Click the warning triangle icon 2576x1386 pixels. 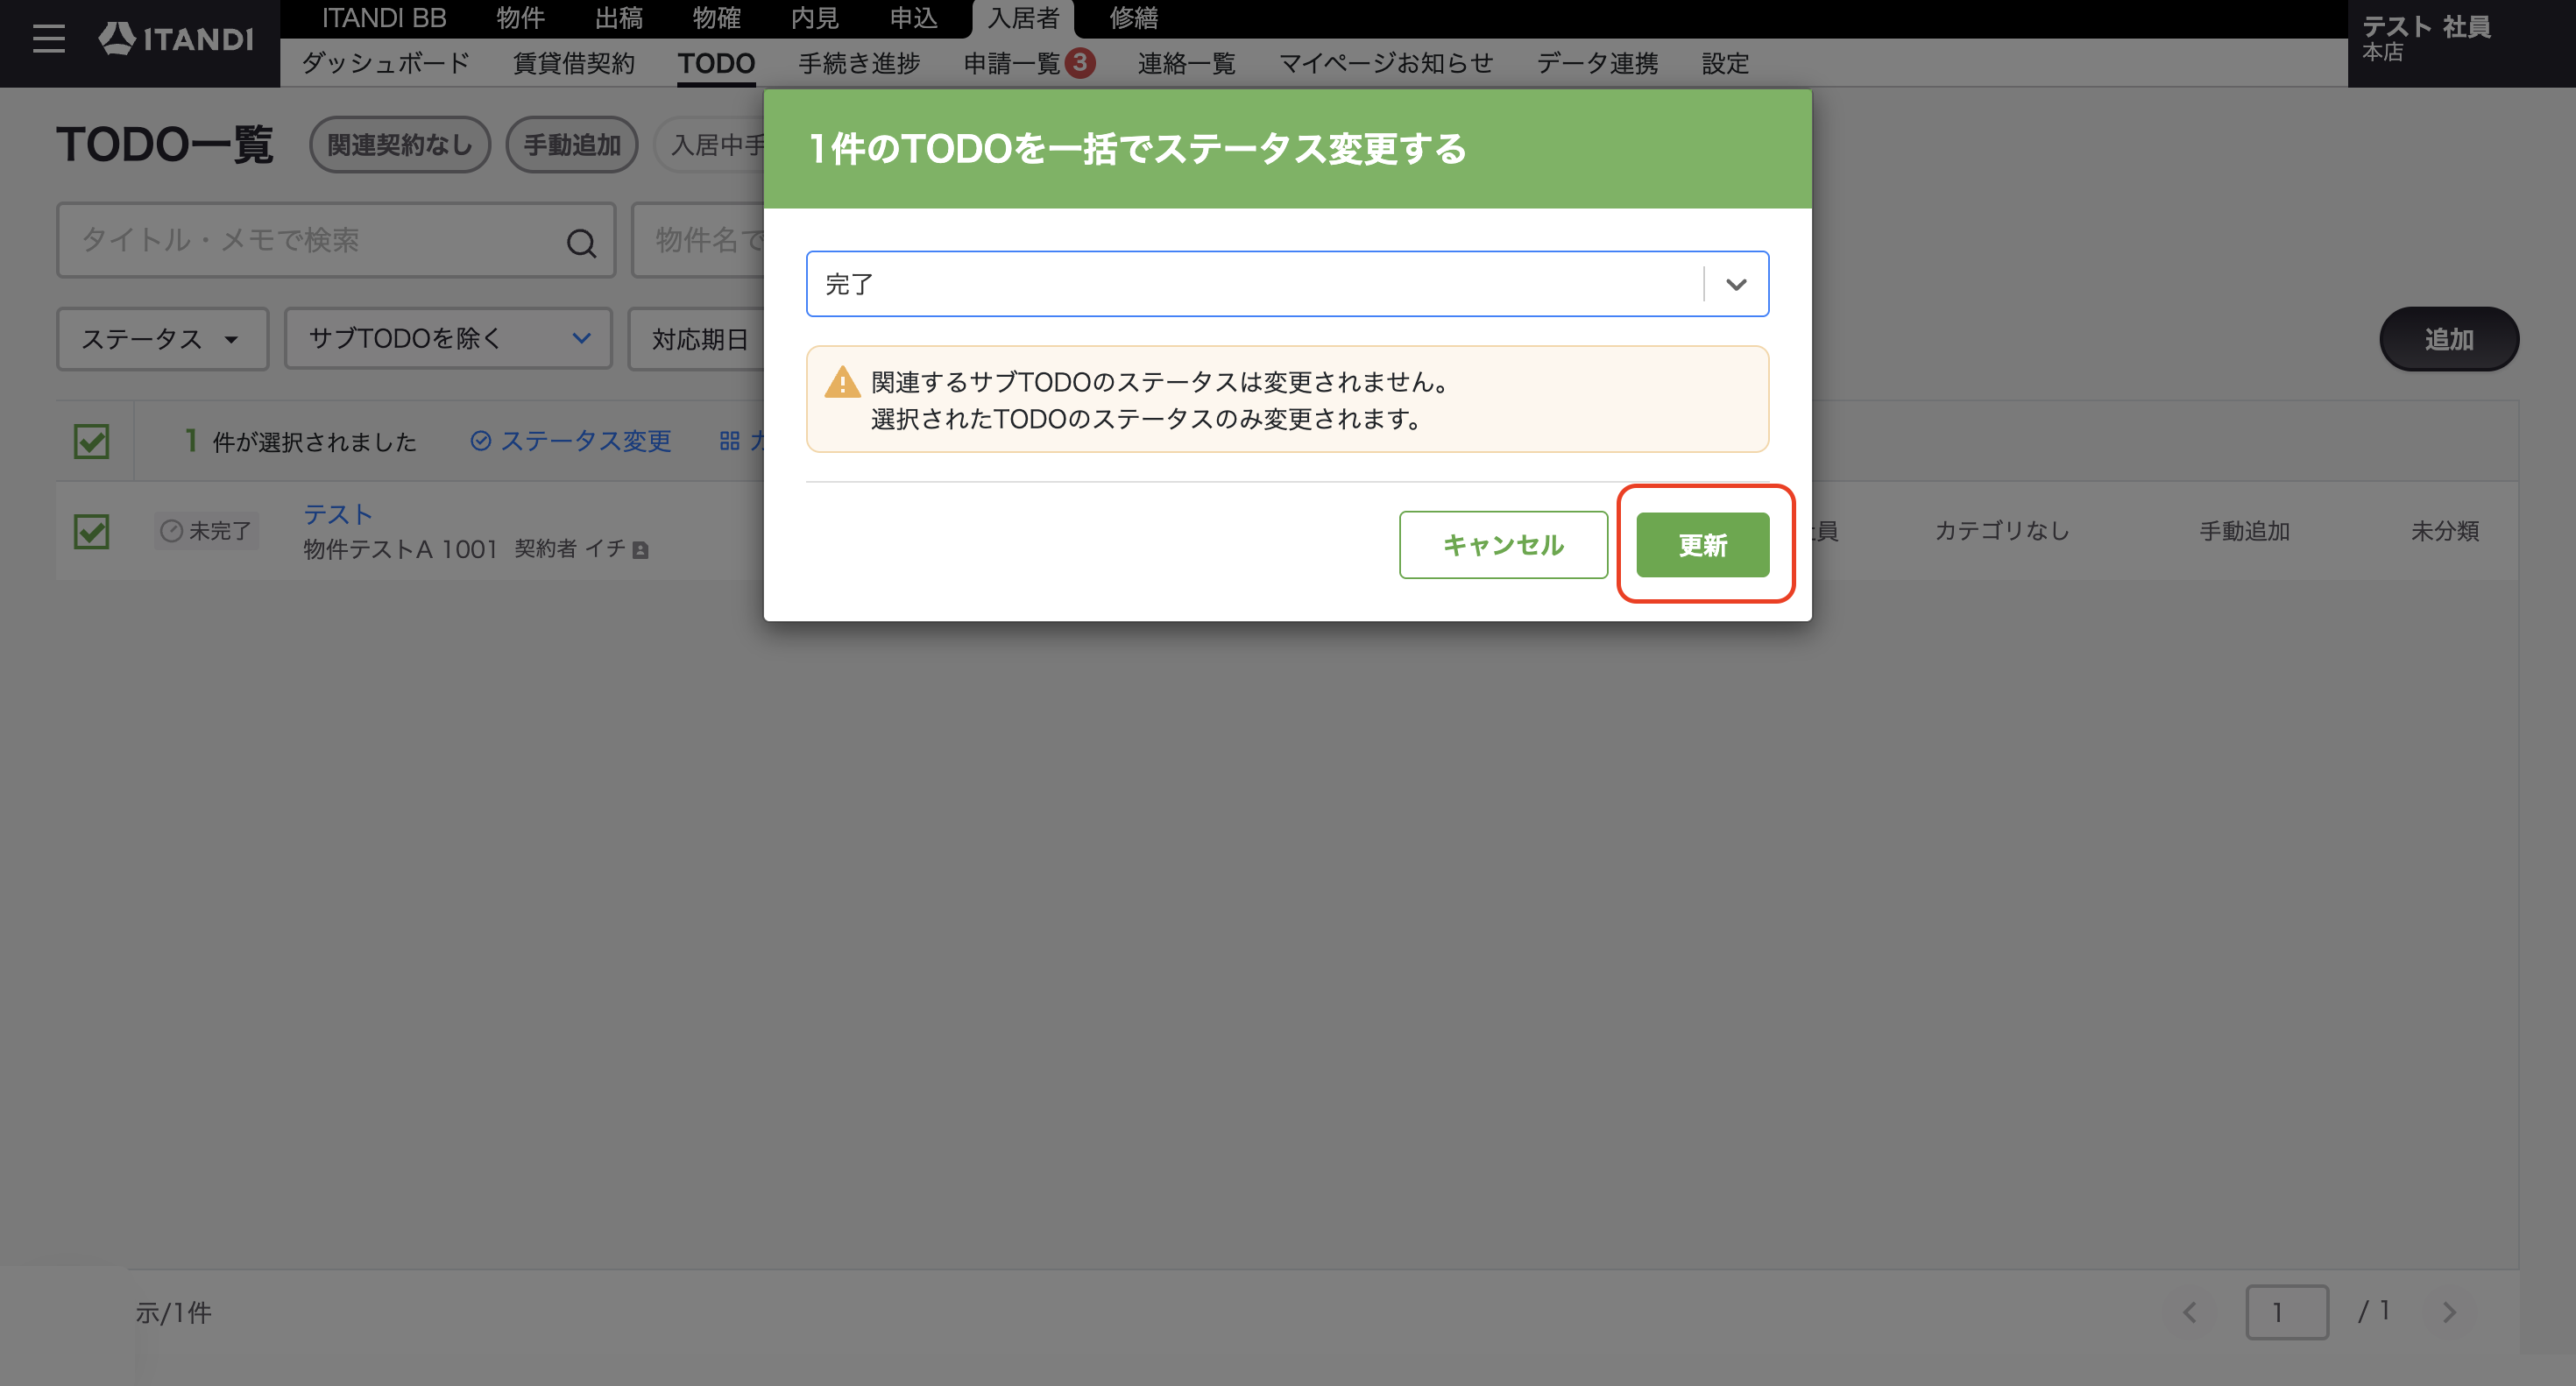click(x=842, y=382)
